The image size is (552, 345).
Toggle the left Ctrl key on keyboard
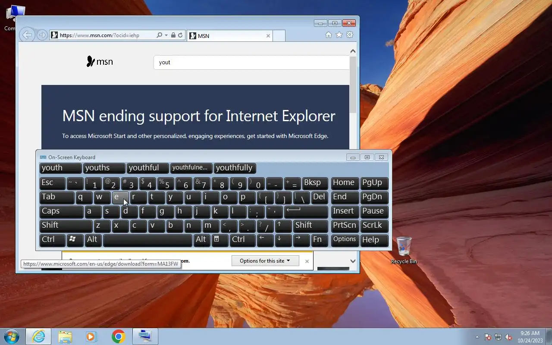click(x=53, y=240)
